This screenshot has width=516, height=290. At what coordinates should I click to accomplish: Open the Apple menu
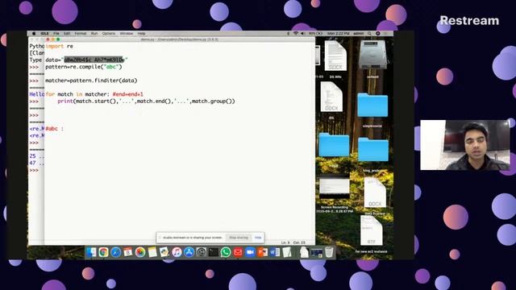[x=34, y=34]
